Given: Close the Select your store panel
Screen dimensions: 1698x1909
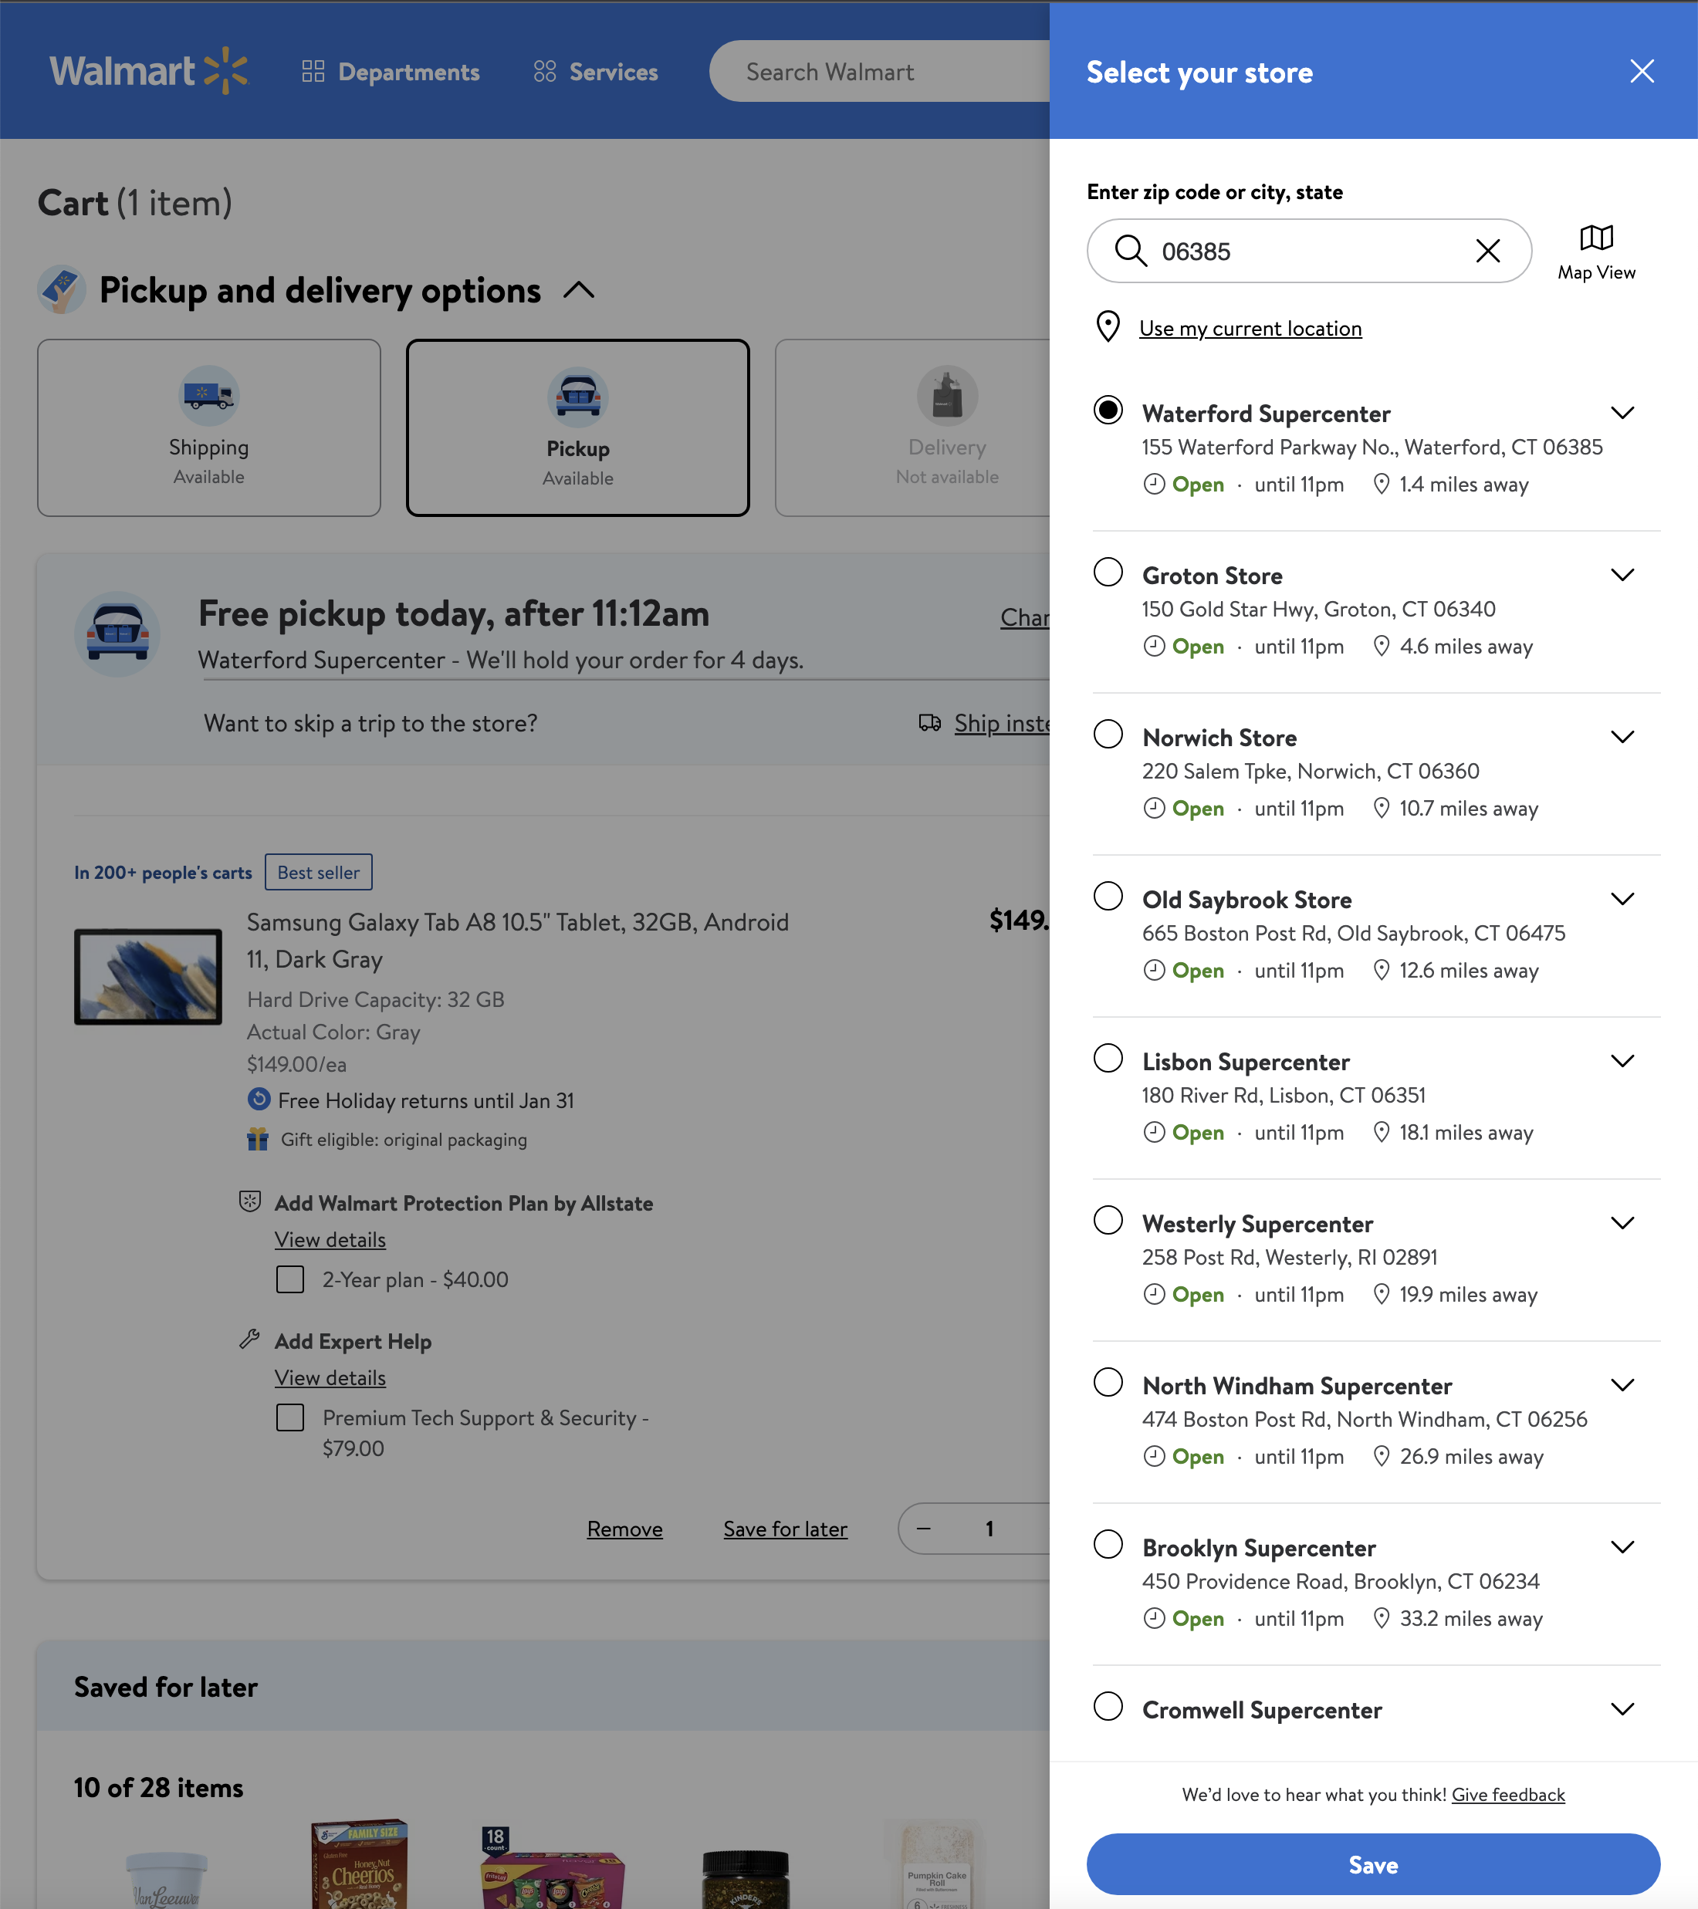Looking at the screenshot, I should 1641,71.
